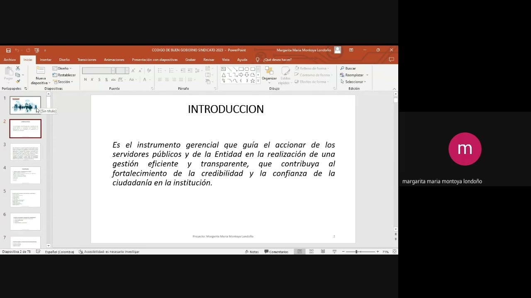Open the font size combo box
Screen dimensions: 531x298
(122, 71)
